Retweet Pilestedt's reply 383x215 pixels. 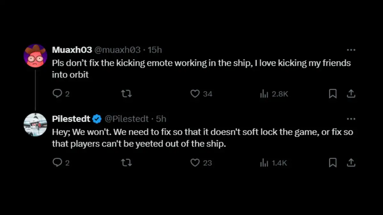coord(126,163)
